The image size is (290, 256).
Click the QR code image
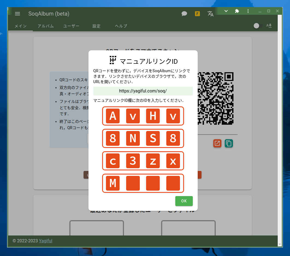click(x=216, y=98)
